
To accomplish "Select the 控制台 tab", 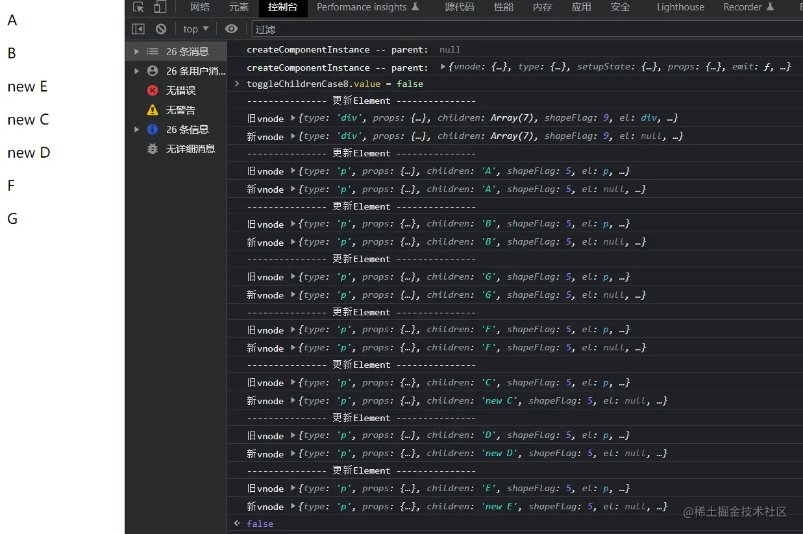I will [x=282, y=7].
